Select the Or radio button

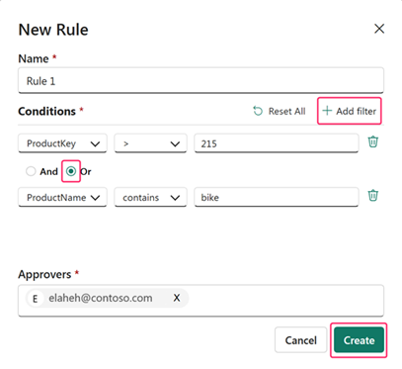coord(71,171)
